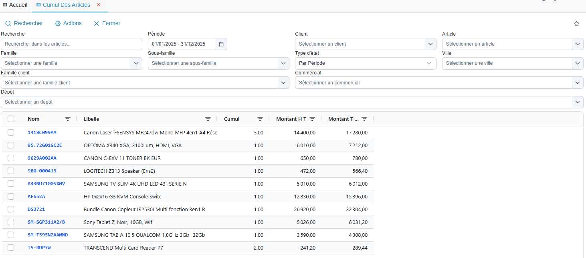This screenshot has width=586, height=258.
Task: Click the Rechercher button
Action: 24,24
